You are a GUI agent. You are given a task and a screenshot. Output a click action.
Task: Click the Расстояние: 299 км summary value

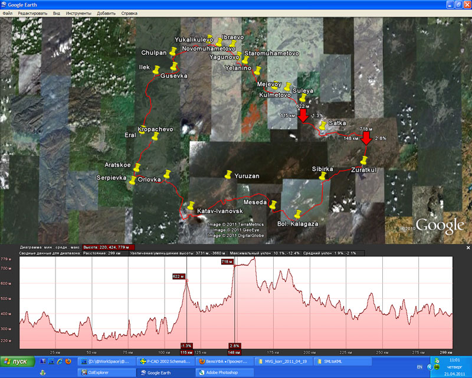click(102, 253)
